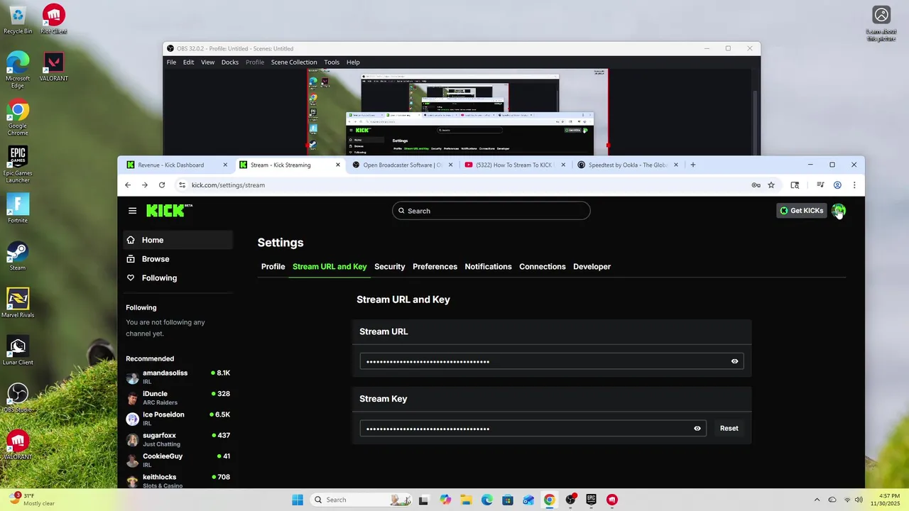Screen dimensions: 909x511
Task: Bookmark this page with the star icon
Action: click(x=771, y=185)
